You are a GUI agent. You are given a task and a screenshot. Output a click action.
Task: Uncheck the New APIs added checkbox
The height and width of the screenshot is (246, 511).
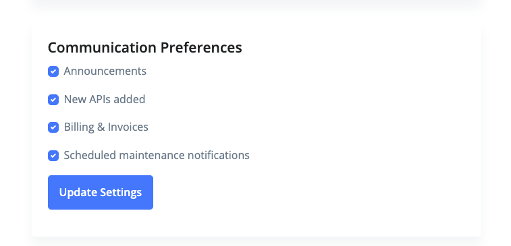pos(53,100)
